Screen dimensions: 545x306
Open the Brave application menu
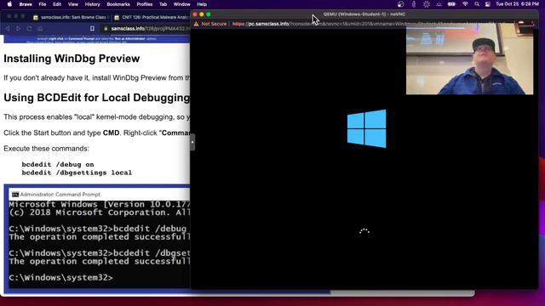point(26,4)
